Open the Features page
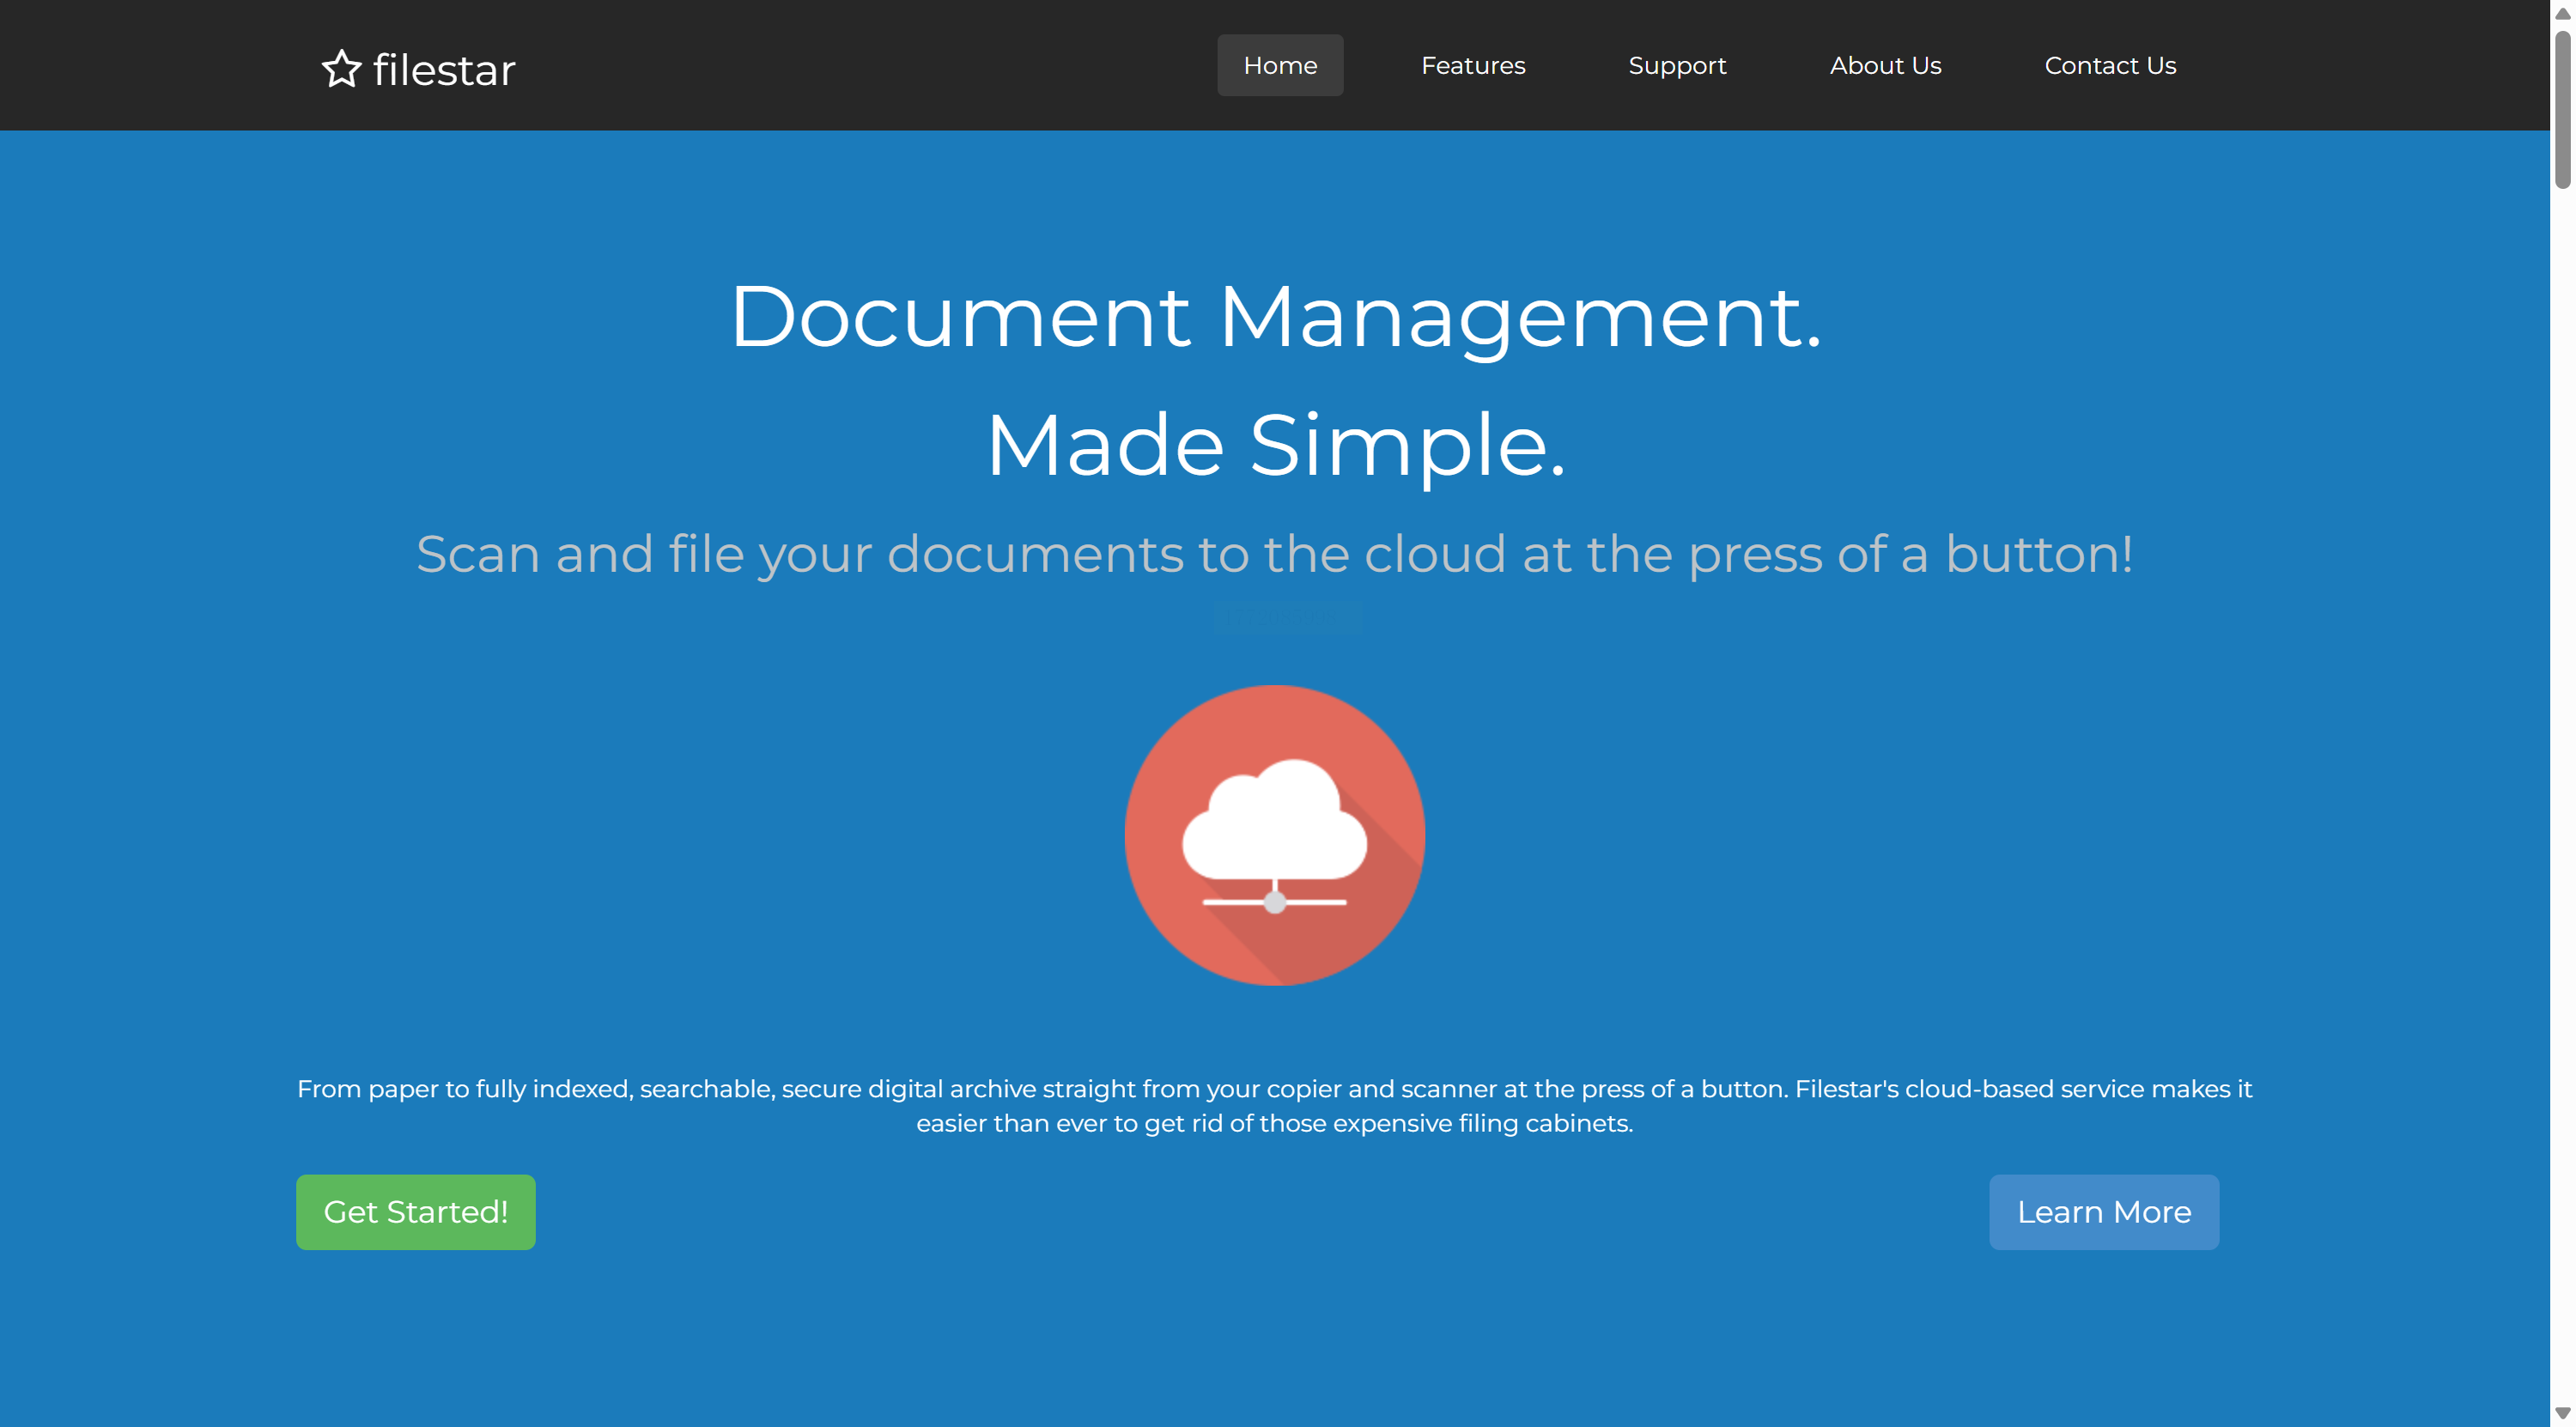The height and width of the screenshot is (1427, 2576). [1472, 65]
